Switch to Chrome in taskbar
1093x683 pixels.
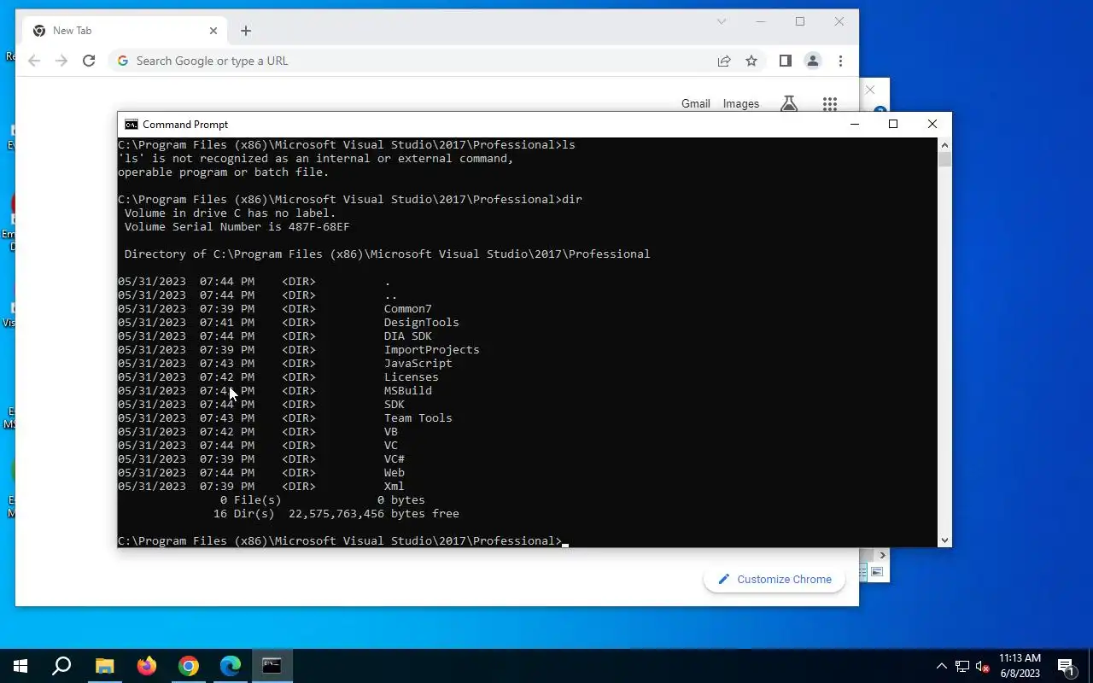pyautogui.click(x=189, y=666)
